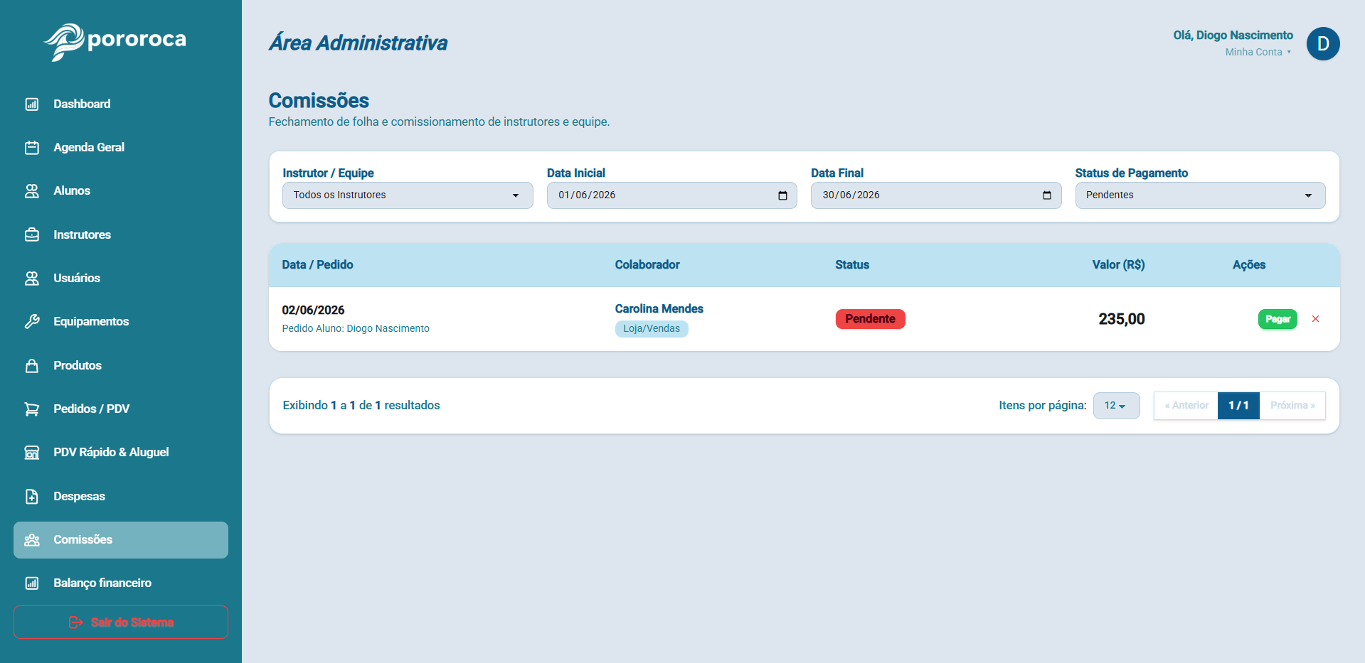The height and width of the screenshot is (663, 1365).
Task: Click the user avatar D circle
Action: tap(1323, 44)
